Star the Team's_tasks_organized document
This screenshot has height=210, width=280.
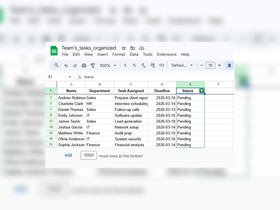click(x=123, y=48)
